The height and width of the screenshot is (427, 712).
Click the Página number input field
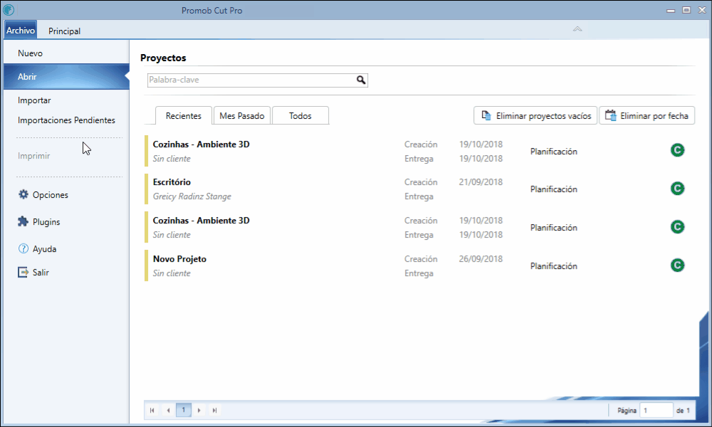(x=656, y=410)
